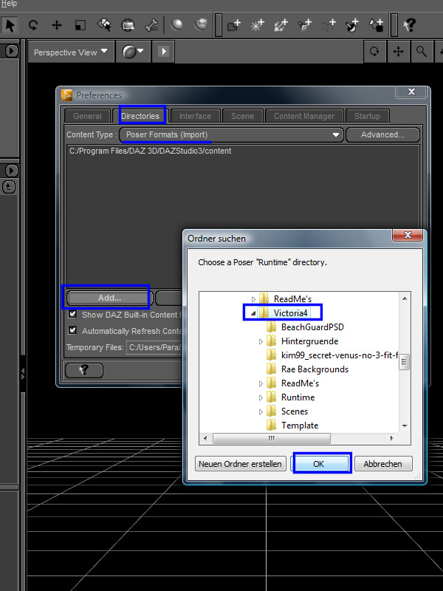Create a new null object
The image size is (443, 591).
point(329,25)
